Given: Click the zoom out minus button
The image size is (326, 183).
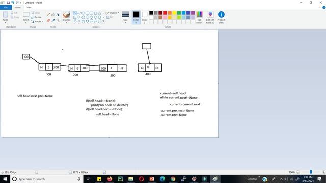Looking at the screenshot, I should point(298,172).
